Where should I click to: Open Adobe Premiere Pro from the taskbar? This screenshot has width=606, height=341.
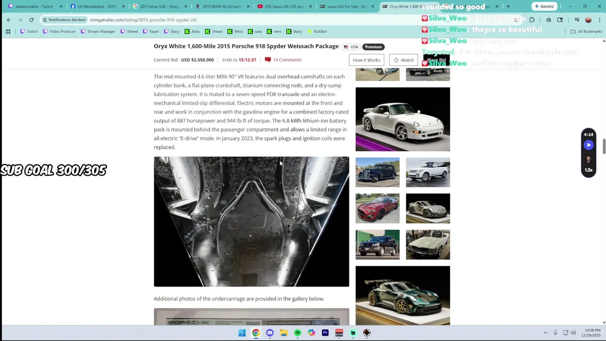click(x=325, y=333)
